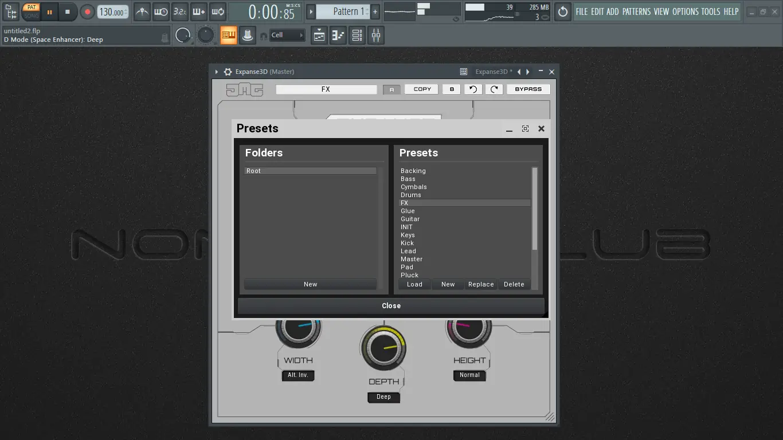Select the Backing preset

[465, 171]
